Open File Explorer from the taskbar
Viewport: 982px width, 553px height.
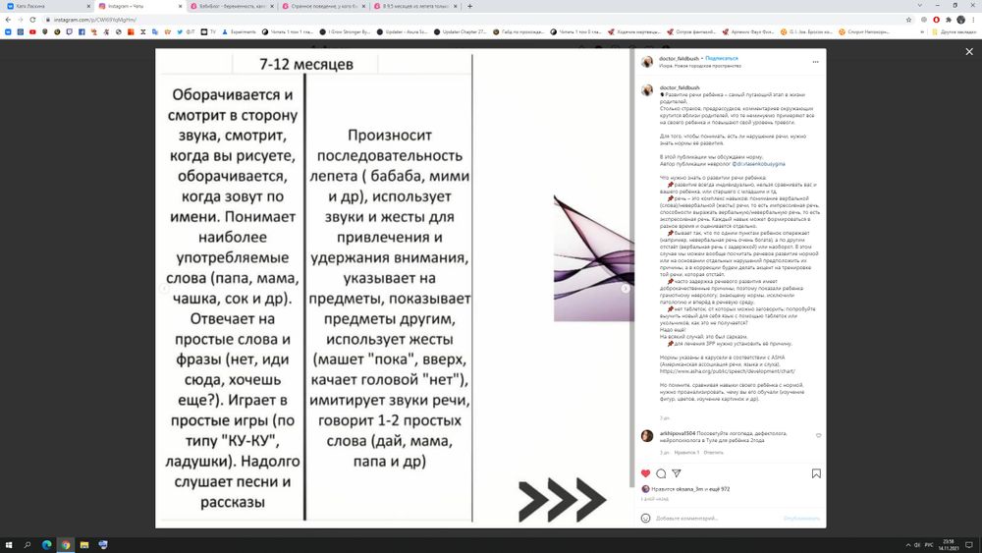[x=83, y=545]
